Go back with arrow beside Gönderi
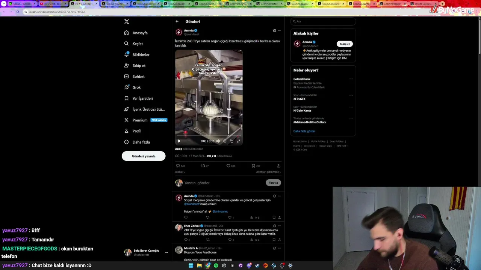 (x=177, y=21)
